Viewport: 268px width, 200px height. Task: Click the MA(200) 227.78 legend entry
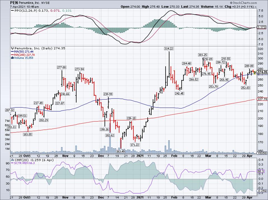23,55
